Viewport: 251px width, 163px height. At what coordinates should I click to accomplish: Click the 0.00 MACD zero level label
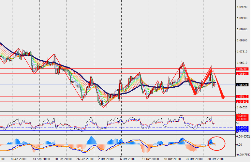point(239,145)
